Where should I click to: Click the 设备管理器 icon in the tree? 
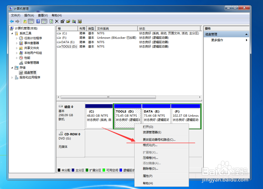pos(21,63)
